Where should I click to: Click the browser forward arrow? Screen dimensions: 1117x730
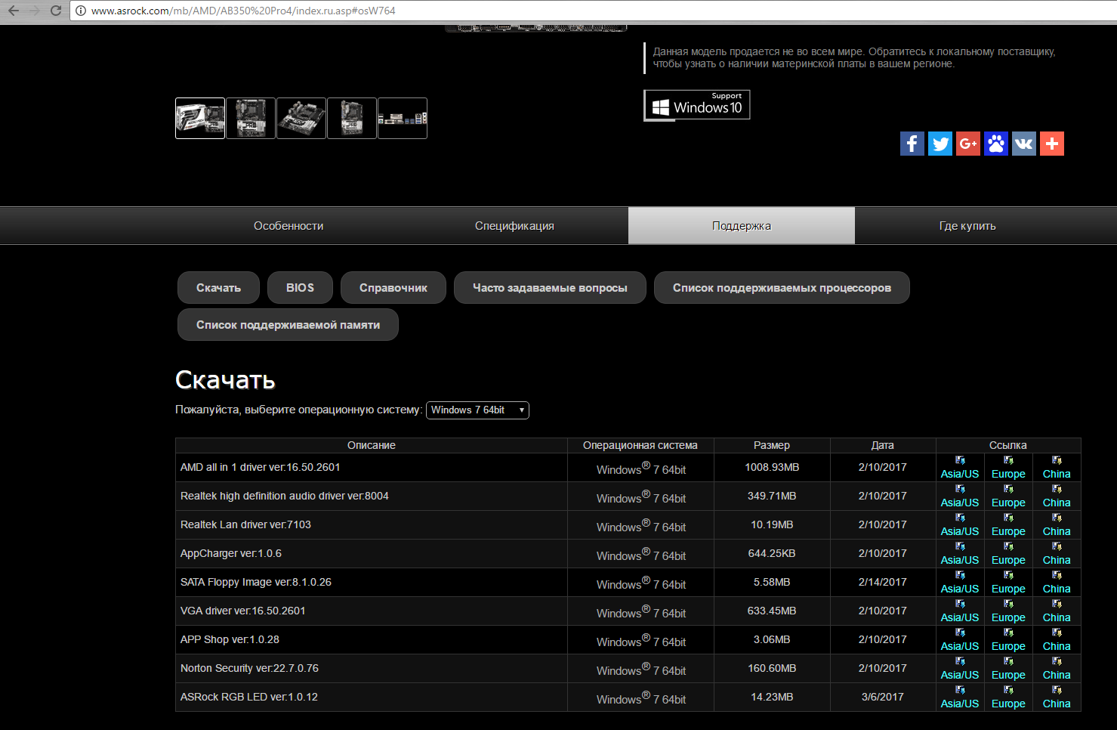tap(34, 11)
